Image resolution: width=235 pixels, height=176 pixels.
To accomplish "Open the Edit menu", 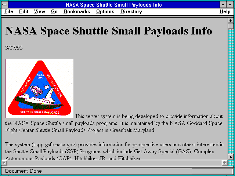I will (x=23, y=12).
